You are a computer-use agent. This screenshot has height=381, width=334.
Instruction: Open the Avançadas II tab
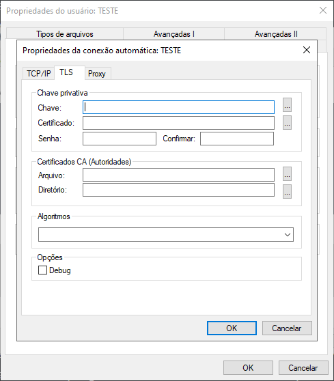276,34
